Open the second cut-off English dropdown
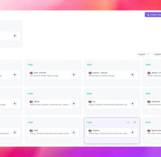This screenshot has width=161, height=157. (157, 54)
